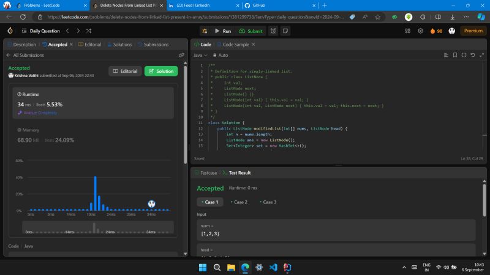Open Visual Studio Code from taskbar
The height and width of the screenshot is (275, 490).
tap(273, 268)
